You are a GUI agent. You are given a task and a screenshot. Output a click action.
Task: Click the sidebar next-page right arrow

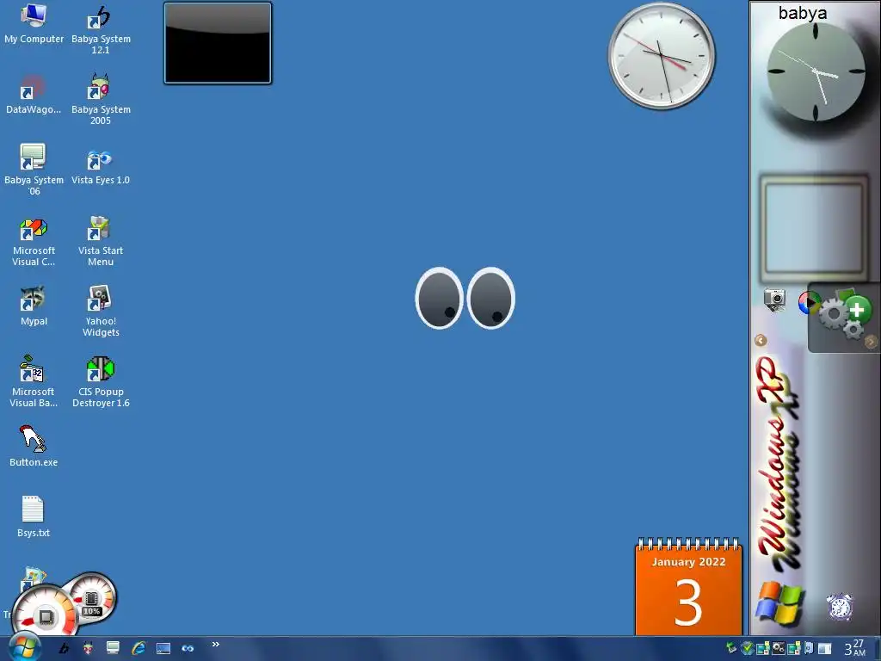871,342
